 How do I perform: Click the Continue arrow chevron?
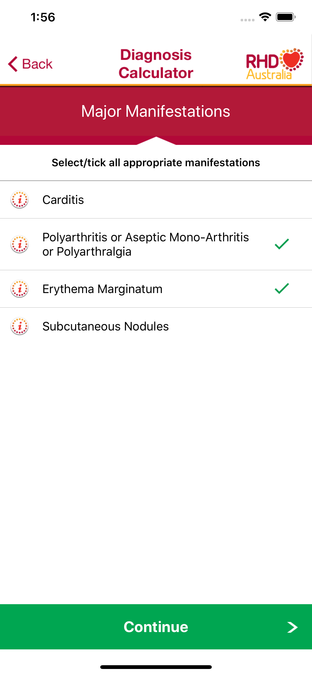pos(292,627)
